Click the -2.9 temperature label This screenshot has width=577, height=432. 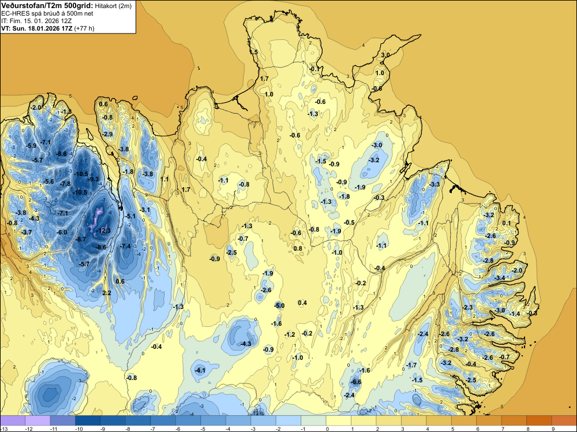[108, 135]
